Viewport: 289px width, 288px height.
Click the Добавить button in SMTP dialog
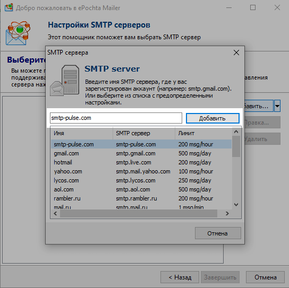point(212,118)
